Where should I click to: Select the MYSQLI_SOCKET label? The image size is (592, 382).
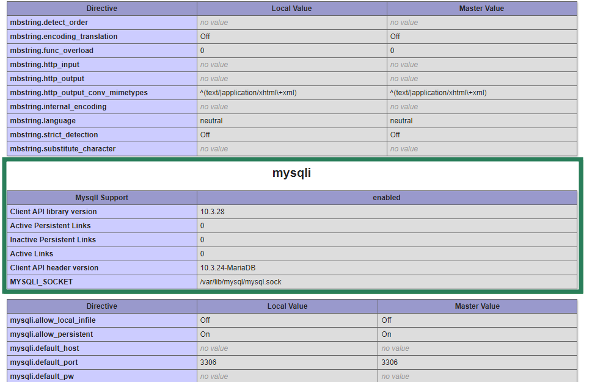tap(41, 282)
